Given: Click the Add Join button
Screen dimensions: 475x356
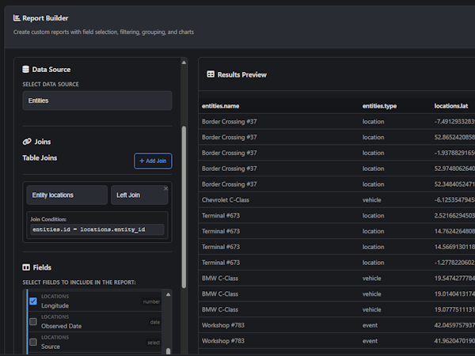Looking at the screenshot, I should pos(153,161).
